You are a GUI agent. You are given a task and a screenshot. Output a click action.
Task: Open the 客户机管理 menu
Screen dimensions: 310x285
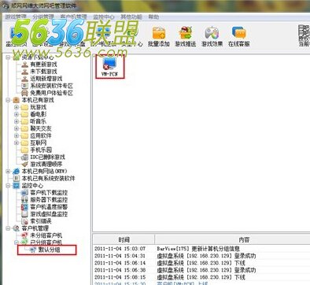[x=73, y=17]
